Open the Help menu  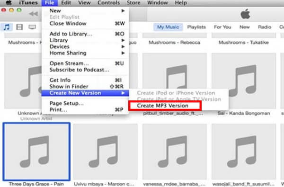[x=181, y=3]
